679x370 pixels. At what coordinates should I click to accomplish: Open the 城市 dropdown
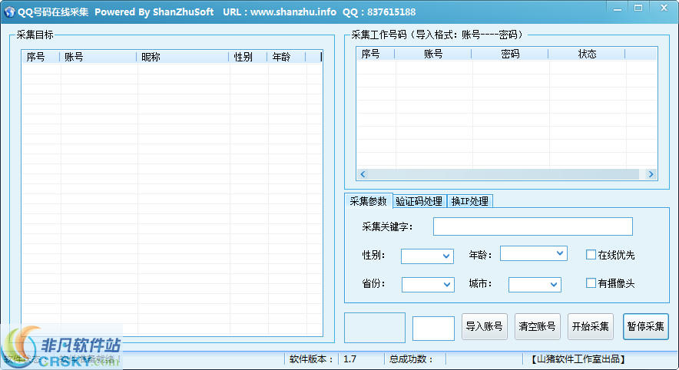click(535, 285)
